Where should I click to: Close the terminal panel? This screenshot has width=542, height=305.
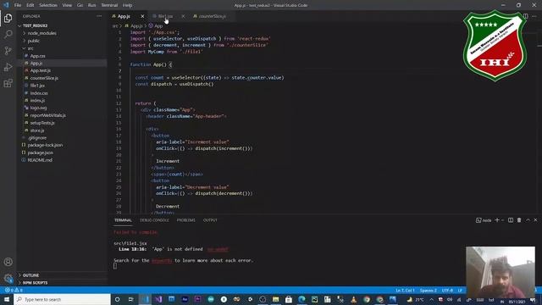535,220
